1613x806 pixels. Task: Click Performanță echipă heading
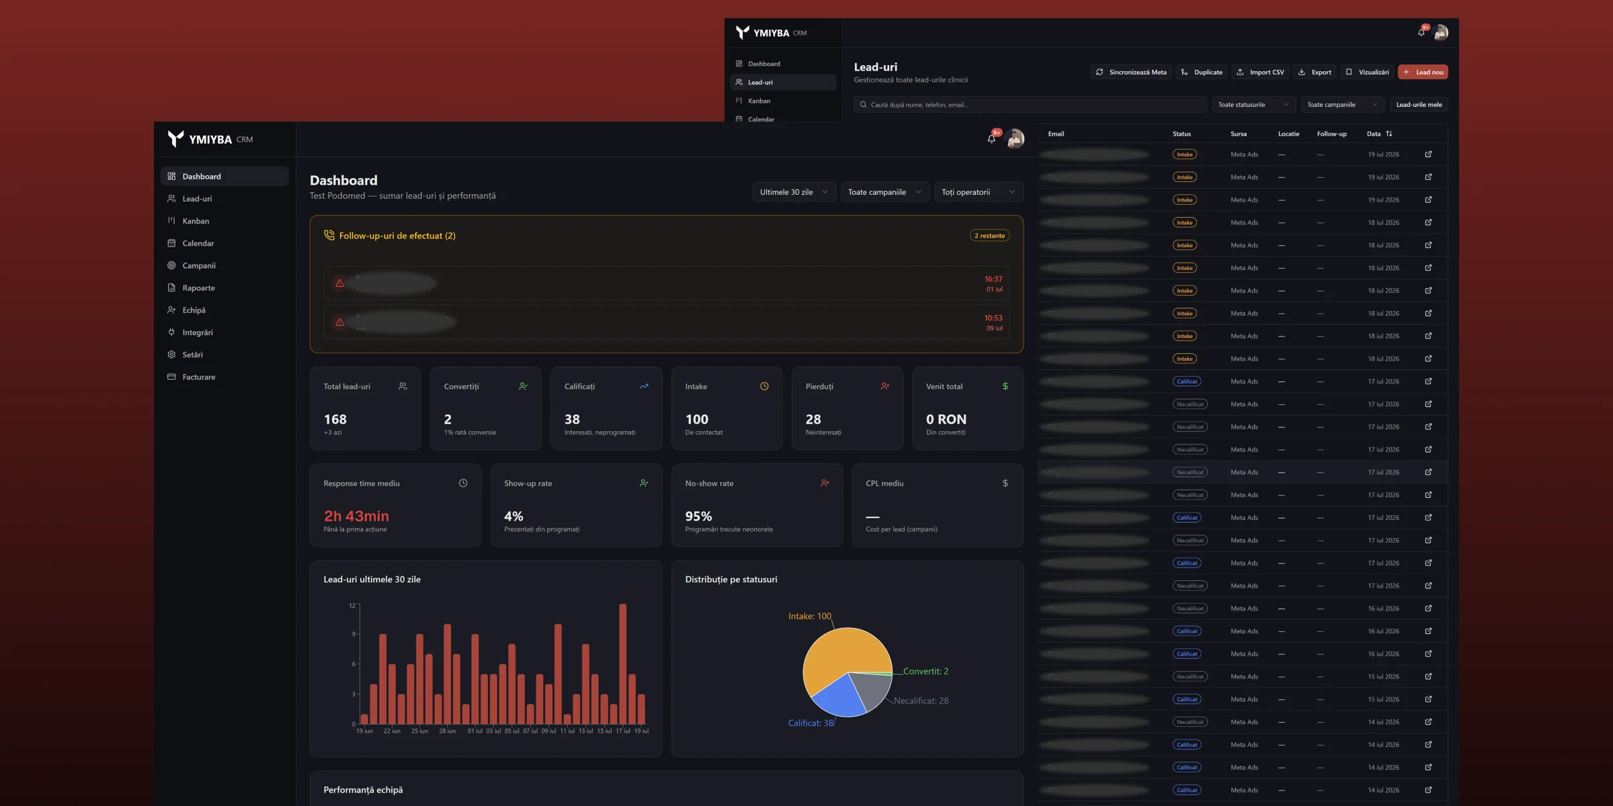[363, 790]
